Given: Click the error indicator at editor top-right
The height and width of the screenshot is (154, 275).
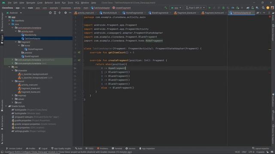Looking at the screenshot, I should [x=270, y=17].
